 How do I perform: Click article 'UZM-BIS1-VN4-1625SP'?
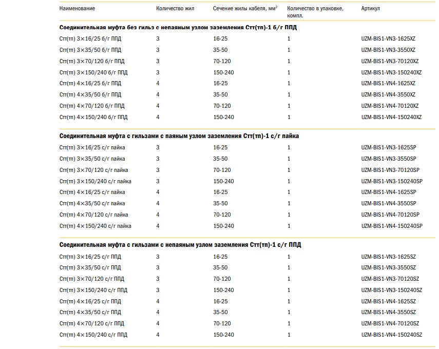389,192
